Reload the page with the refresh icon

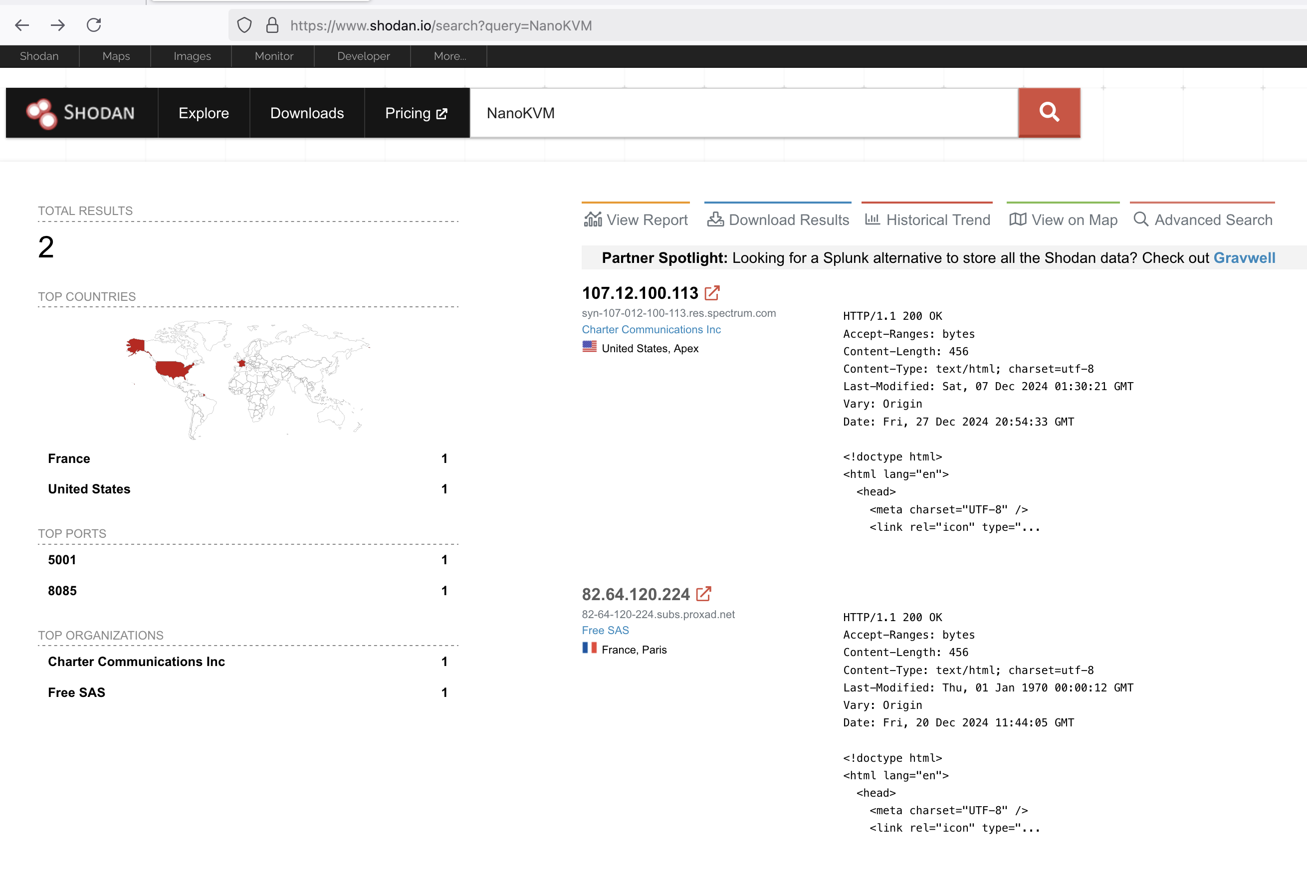[x=94, y=25]
